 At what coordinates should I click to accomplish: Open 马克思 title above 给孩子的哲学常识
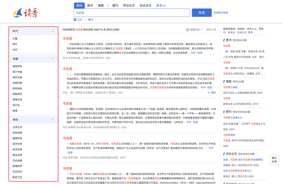pos(67,39)
